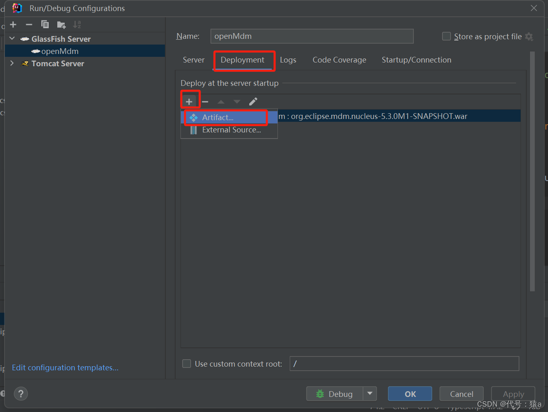Viewport: 548px width, 412px height.
Task: Click the move into new folder icon
Action: coord(61,25)
